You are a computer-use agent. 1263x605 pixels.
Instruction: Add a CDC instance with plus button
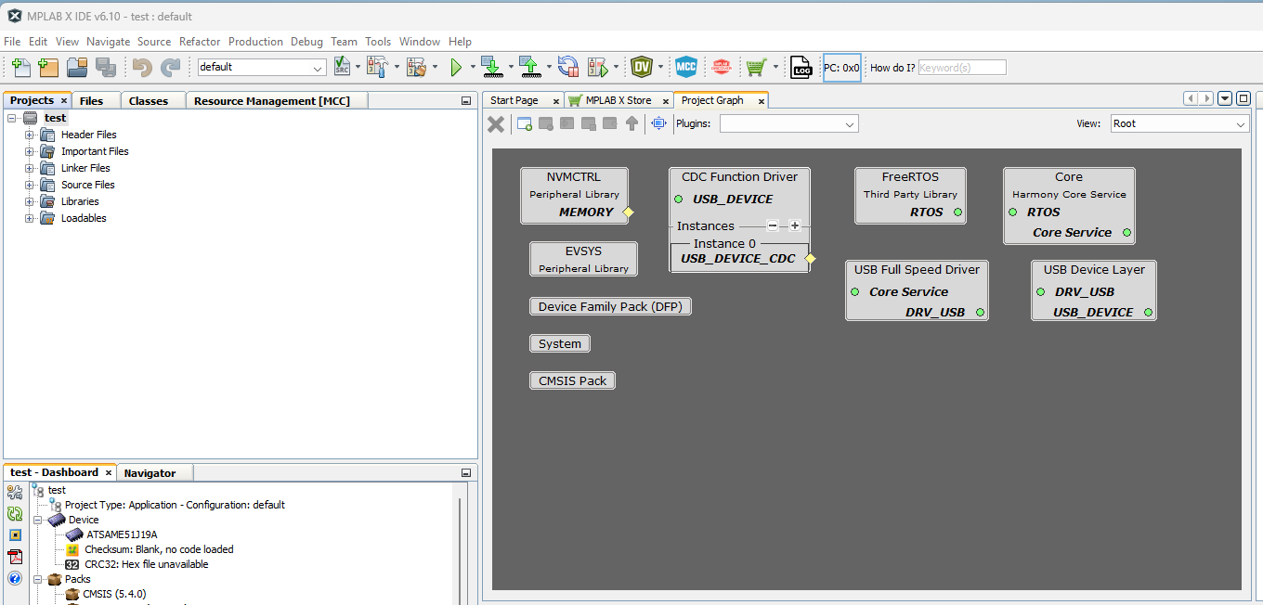795,225
